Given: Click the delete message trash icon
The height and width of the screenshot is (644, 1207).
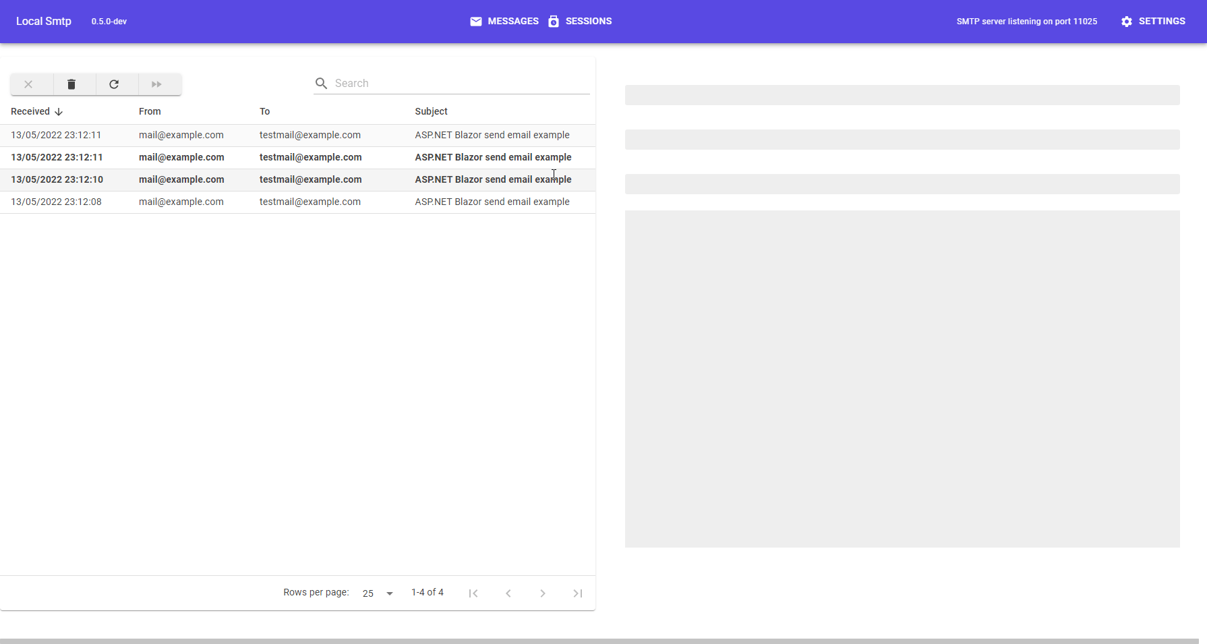Looking at the screenshot, I should 71,84.
